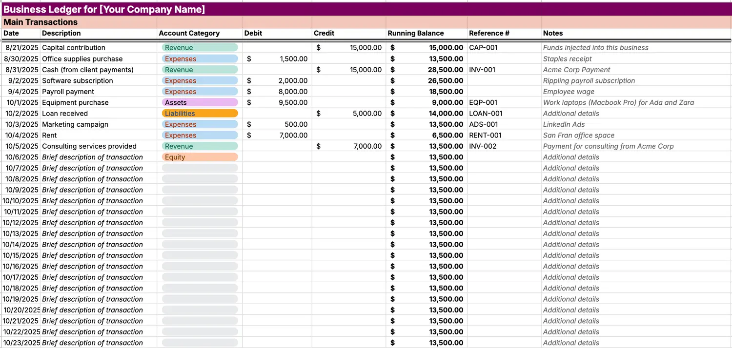732x348 pixels.
Task: Open the empty category dropdown on the 10/23/2025 row
Action: (200, 343)
